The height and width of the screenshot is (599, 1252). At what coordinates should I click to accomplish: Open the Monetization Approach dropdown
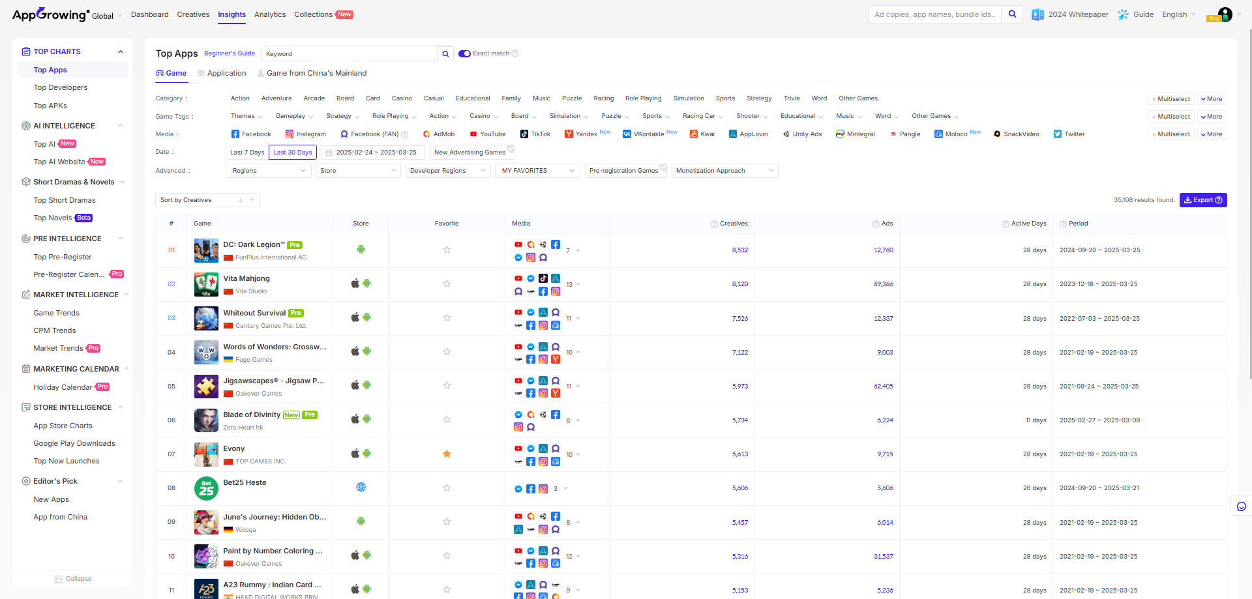[x=725, y=171]
